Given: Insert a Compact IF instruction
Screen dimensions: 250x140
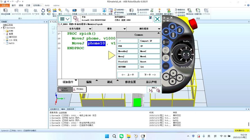Looking at the screenshot, I should tap(150, 41).
